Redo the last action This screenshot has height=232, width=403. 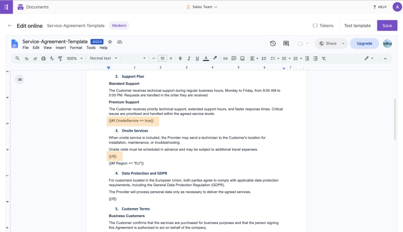click(x=35, y=59)
